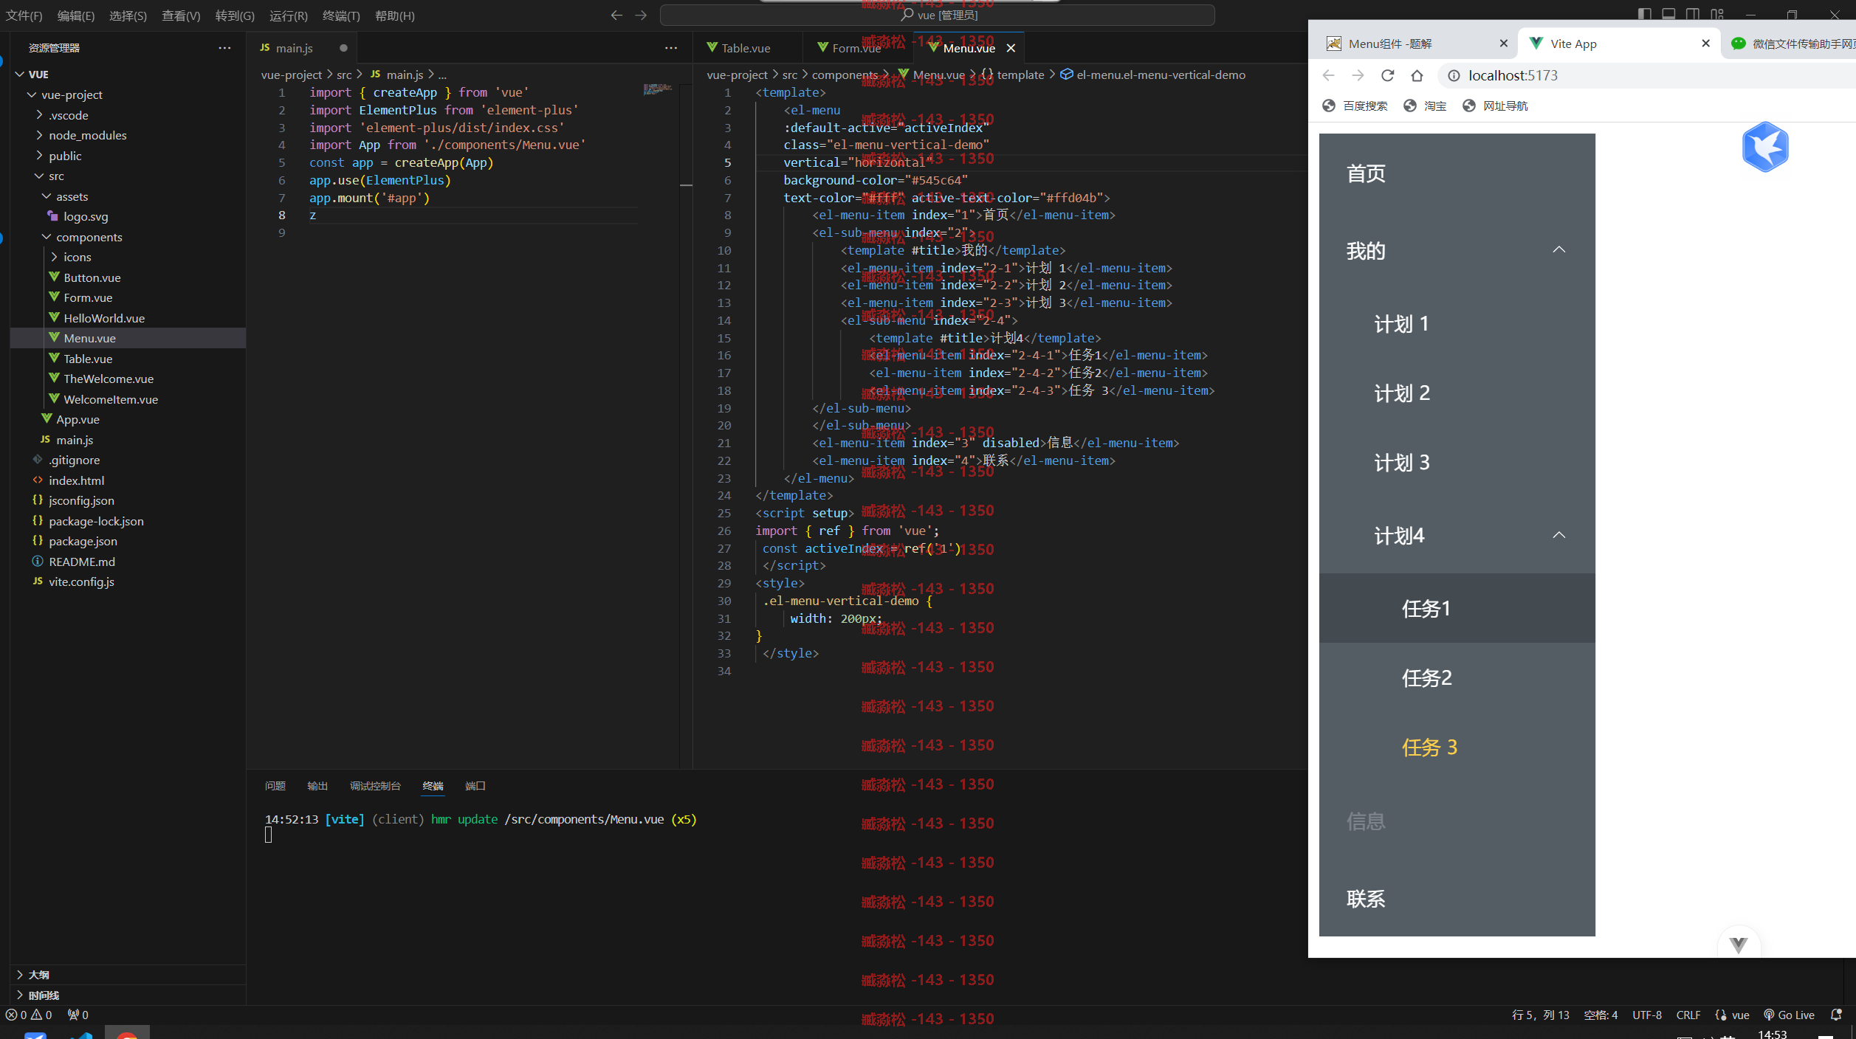Click cursor position 行 5, 列 13

coord(1540,1015)
